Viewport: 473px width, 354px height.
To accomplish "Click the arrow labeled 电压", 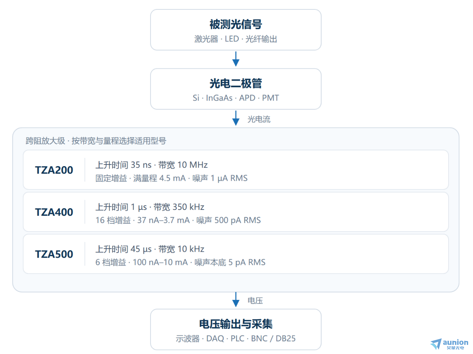I will [x=236, y=300].
